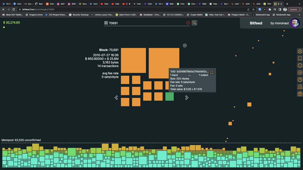Screen dimensions: 303x170
Task: Clear the search field with the red X
Action: coord(188,23)
